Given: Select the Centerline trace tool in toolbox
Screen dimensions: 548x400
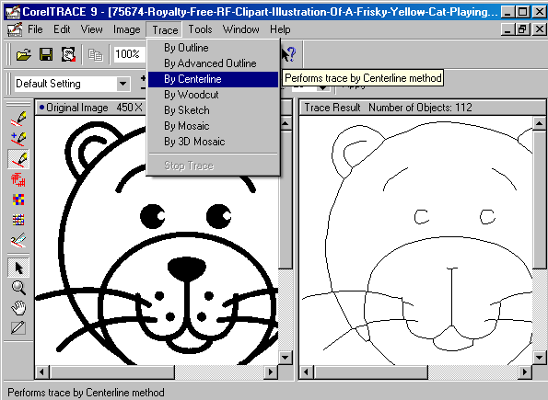Looking at the screenshot, I should (x=18, y=159).
